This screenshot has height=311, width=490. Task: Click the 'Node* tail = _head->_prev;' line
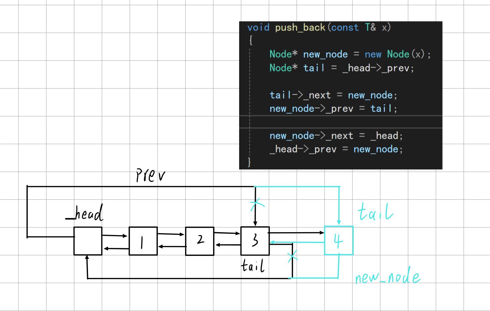pos(342,68)
